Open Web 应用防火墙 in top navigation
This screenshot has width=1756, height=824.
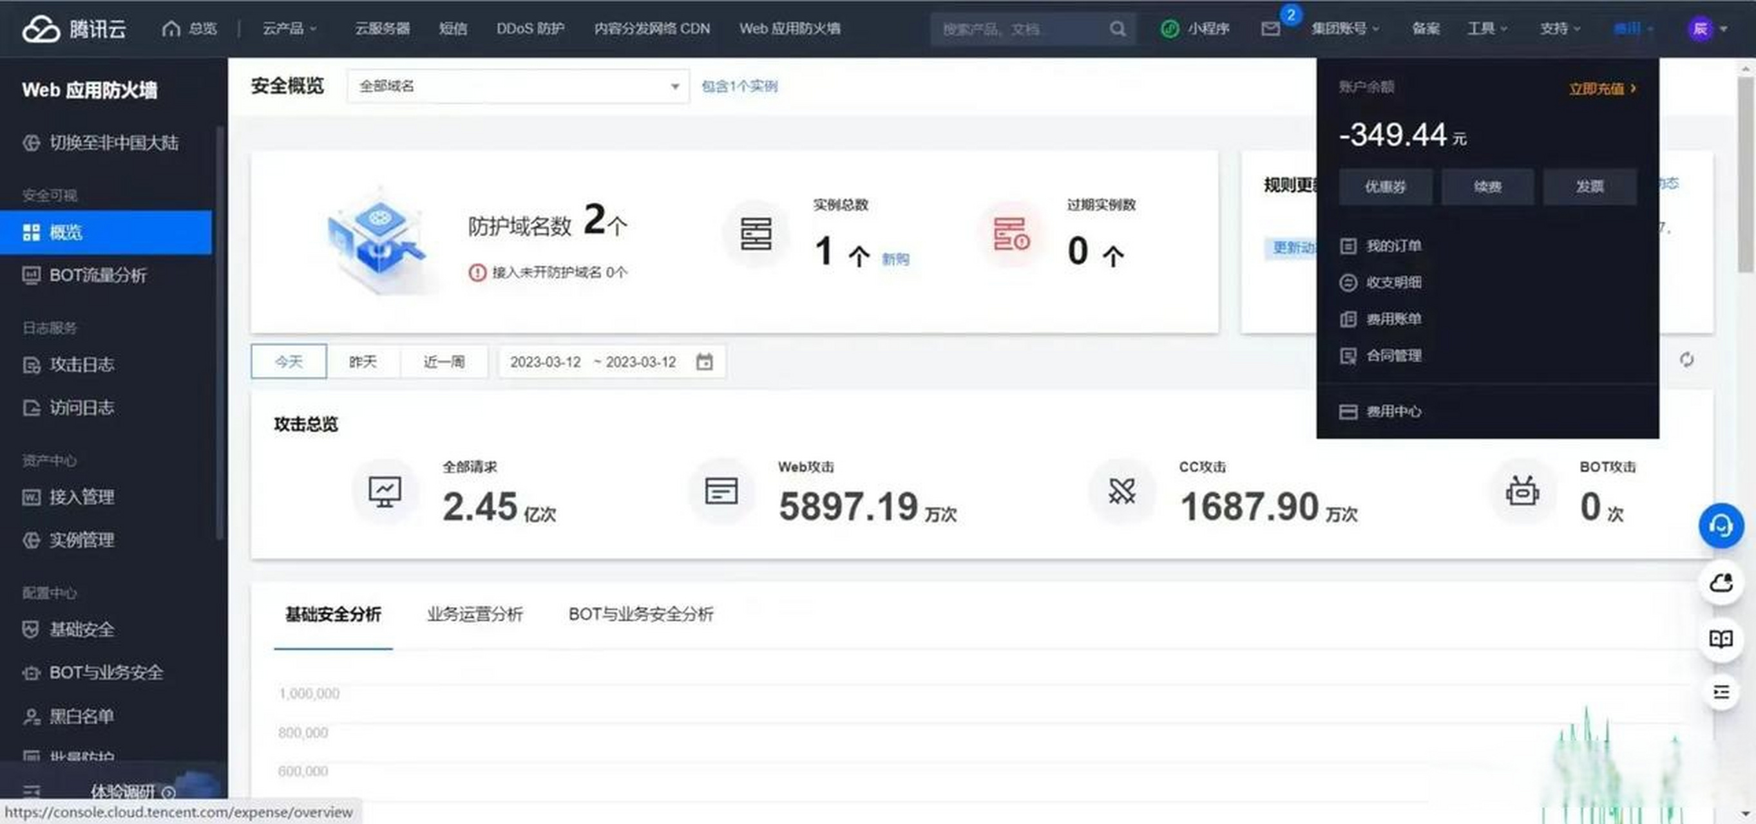tap(790, 28)
